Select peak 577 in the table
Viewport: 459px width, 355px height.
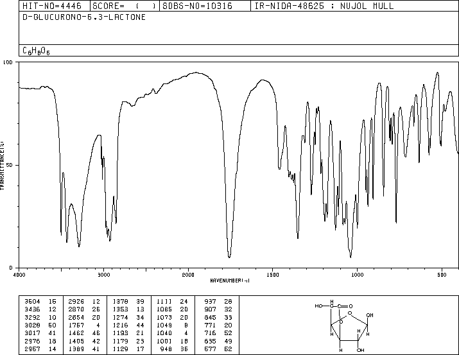point(210,349)
